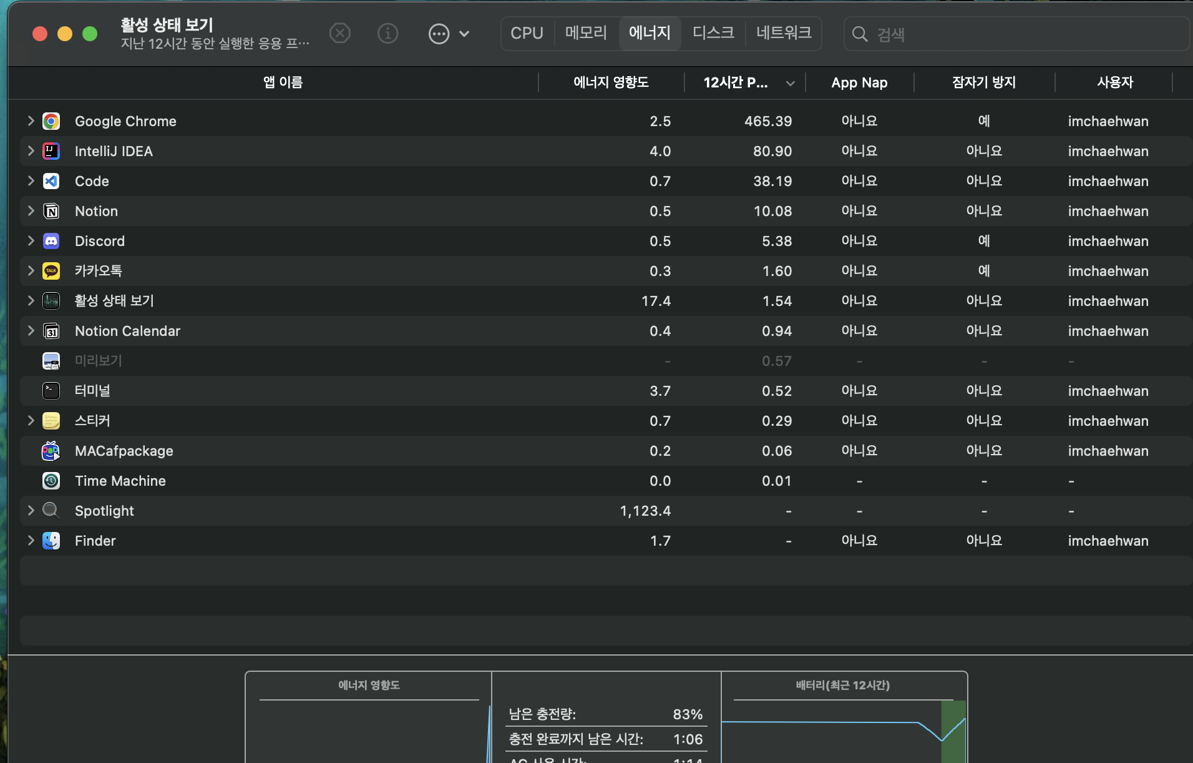Click the 83% remaining charge value

point(688,714)
